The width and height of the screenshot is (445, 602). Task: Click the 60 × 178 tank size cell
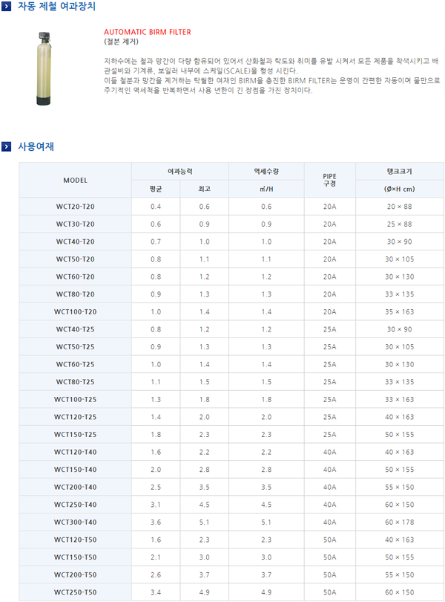tap(399, 522)
